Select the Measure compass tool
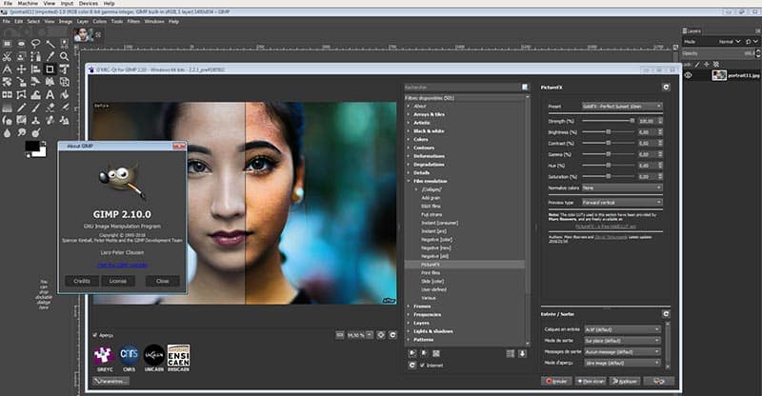Screen dimensions: 762x396 [7, 69]
